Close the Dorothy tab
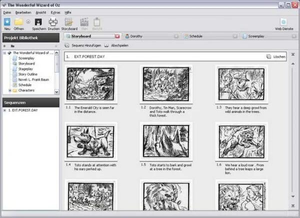The image size is (300, 218). (176, 36)
